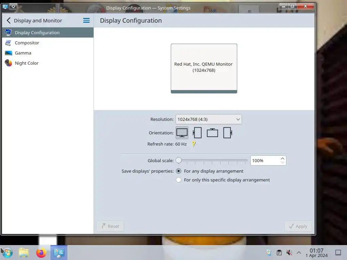
Task: Maximize the System Settings window
Action: click(292, 6)
